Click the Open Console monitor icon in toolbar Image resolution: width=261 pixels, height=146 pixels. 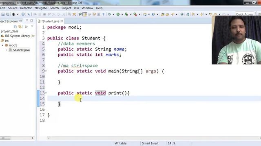(x=23, y=14)
